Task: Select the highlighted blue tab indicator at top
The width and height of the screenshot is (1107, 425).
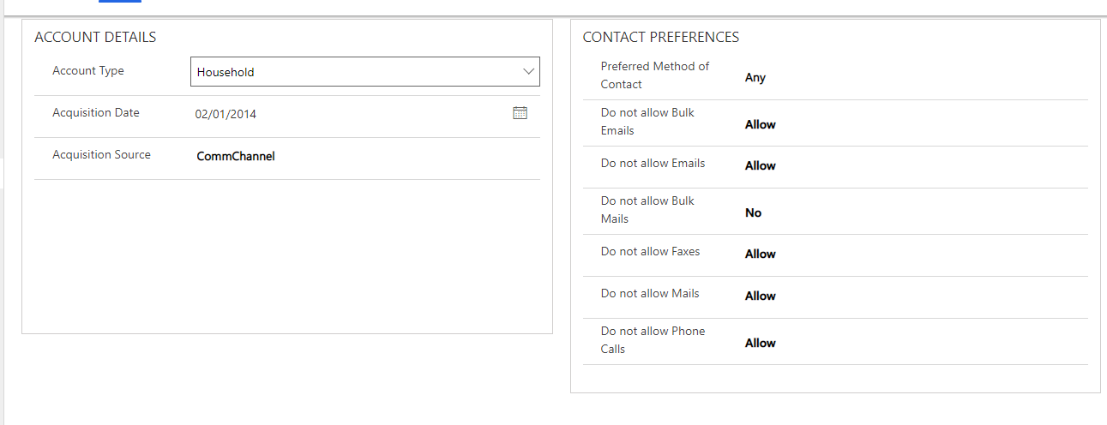Action: (x=120, y=2)
